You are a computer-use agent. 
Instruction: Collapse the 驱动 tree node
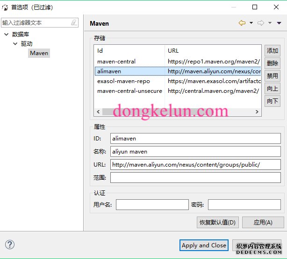[x=15, y=44]
